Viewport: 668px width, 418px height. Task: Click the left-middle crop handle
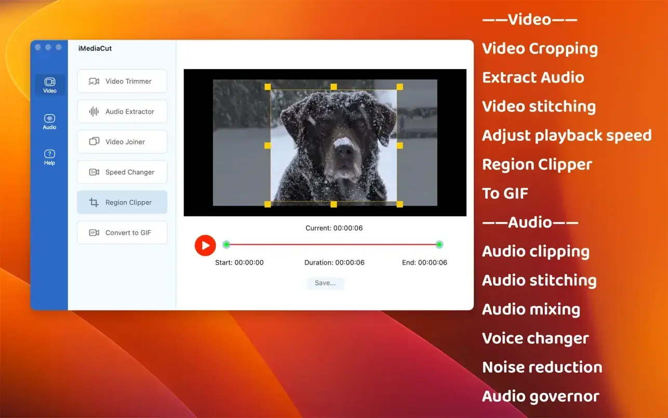(x=268, y=146)
